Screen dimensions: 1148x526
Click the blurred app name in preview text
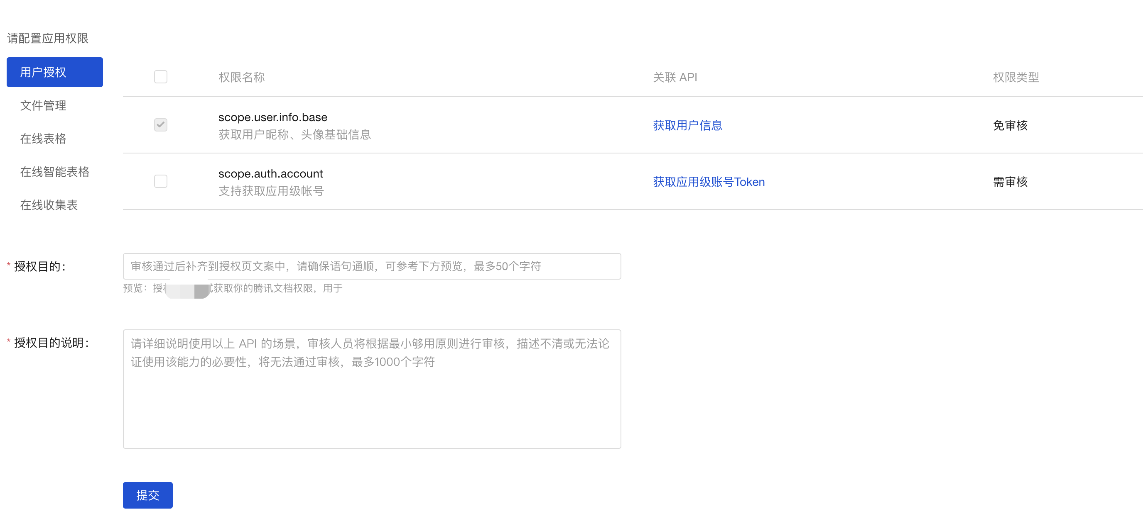187,289
